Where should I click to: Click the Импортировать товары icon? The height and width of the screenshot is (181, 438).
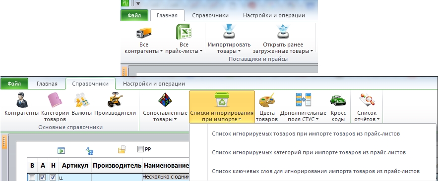pyautogui.click(x=229, y=31)
